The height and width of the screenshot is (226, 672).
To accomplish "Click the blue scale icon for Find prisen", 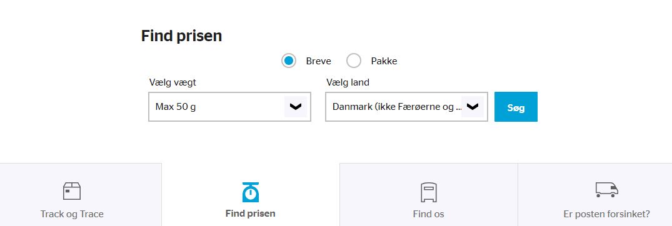I will pyautogui.click(x=250, y=192).
